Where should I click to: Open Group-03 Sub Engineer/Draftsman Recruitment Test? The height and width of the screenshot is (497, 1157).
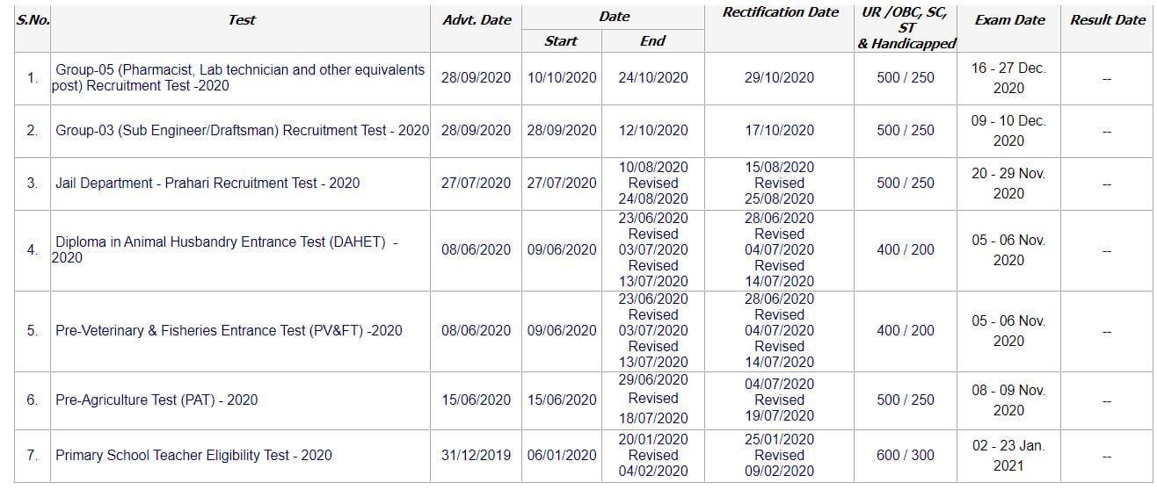click(x=242, y=130)
